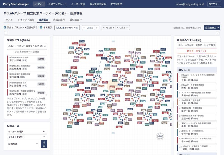
Task: Select assigned guest 伊藤 一郎 様
Action: 197,102
